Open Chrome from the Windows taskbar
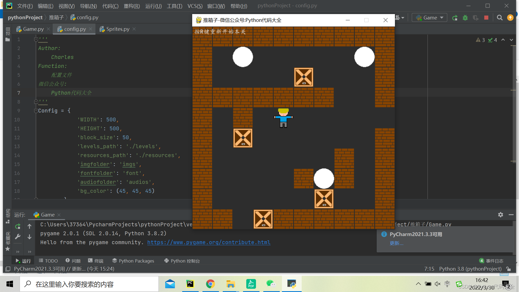 (x=210, y=284)
